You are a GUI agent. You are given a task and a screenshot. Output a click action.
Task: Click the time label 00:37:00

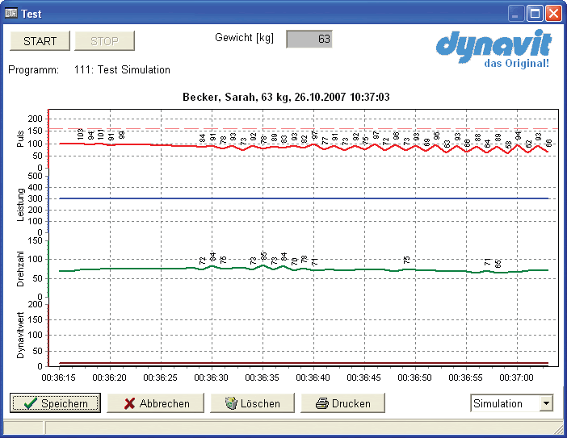coord(516,378)
